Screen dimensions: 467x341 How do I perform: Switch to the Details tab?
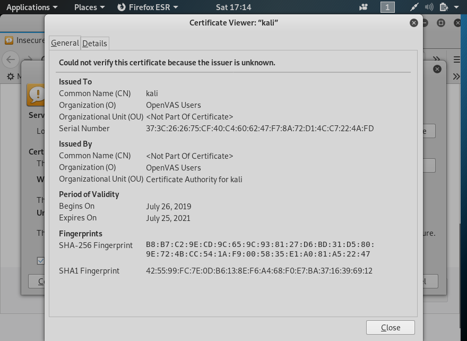click(x=94, y=44)
